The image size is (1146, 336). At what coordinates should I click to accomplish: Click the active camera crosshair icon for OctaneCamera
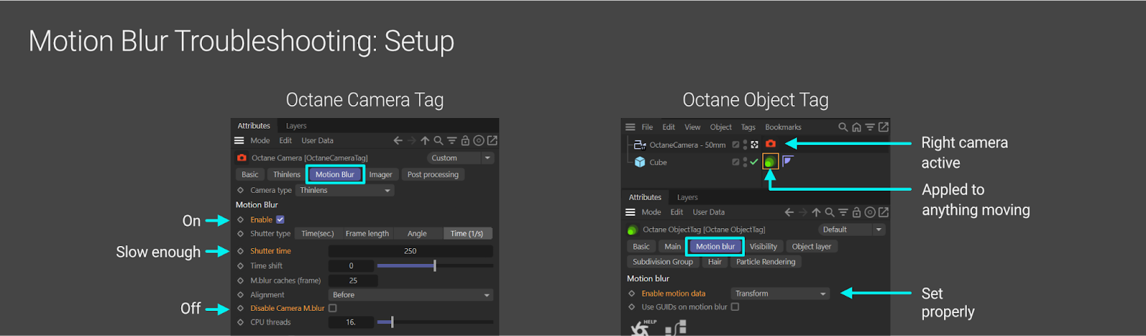click(754, 144)
